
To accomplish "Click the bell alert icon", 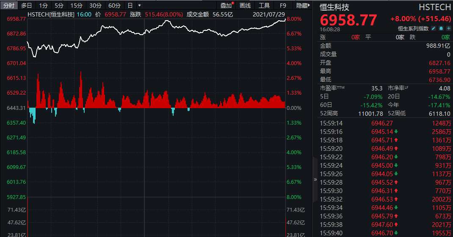I will click(x=441, y=28).
